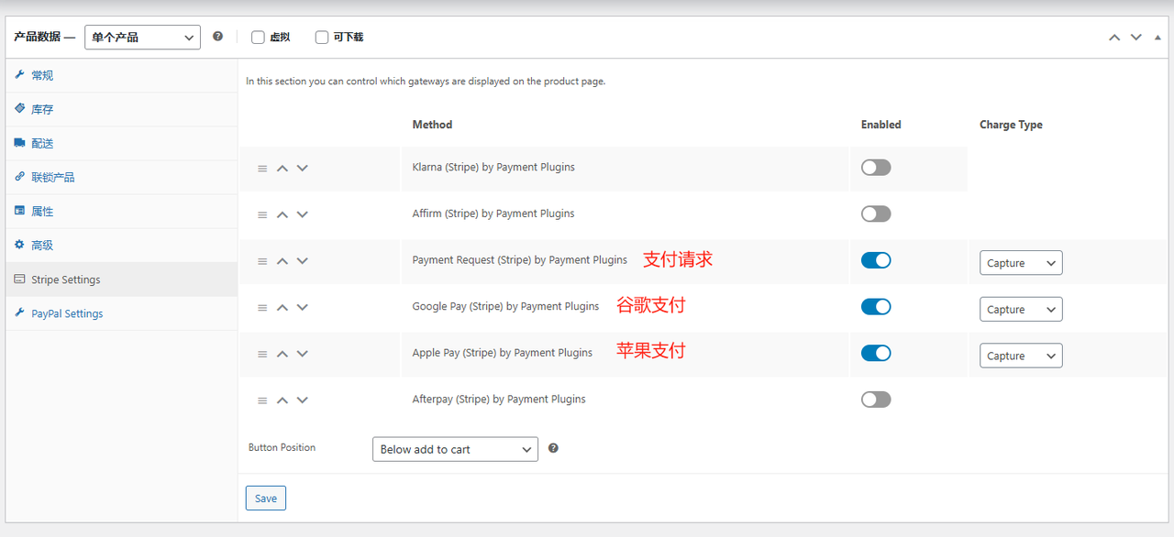Move Affirm gateway up with arrow
This screenshot has height=537, width=1174.
[282, 214]
